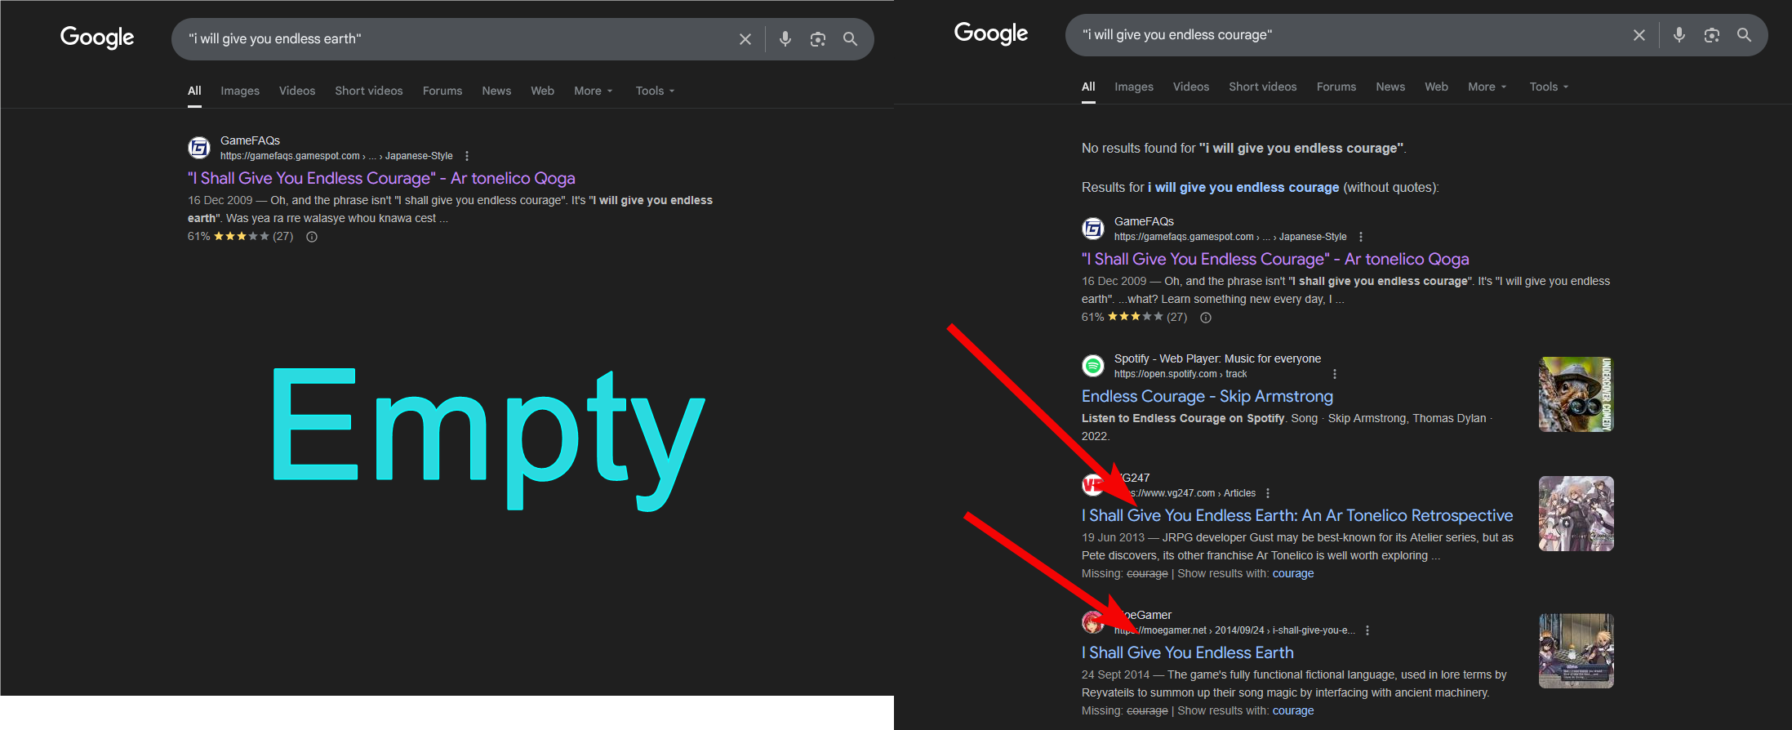Open "An Ar Tonelico Retrospective" article link
The image size is (1792, 730).
coord(1297,515)
